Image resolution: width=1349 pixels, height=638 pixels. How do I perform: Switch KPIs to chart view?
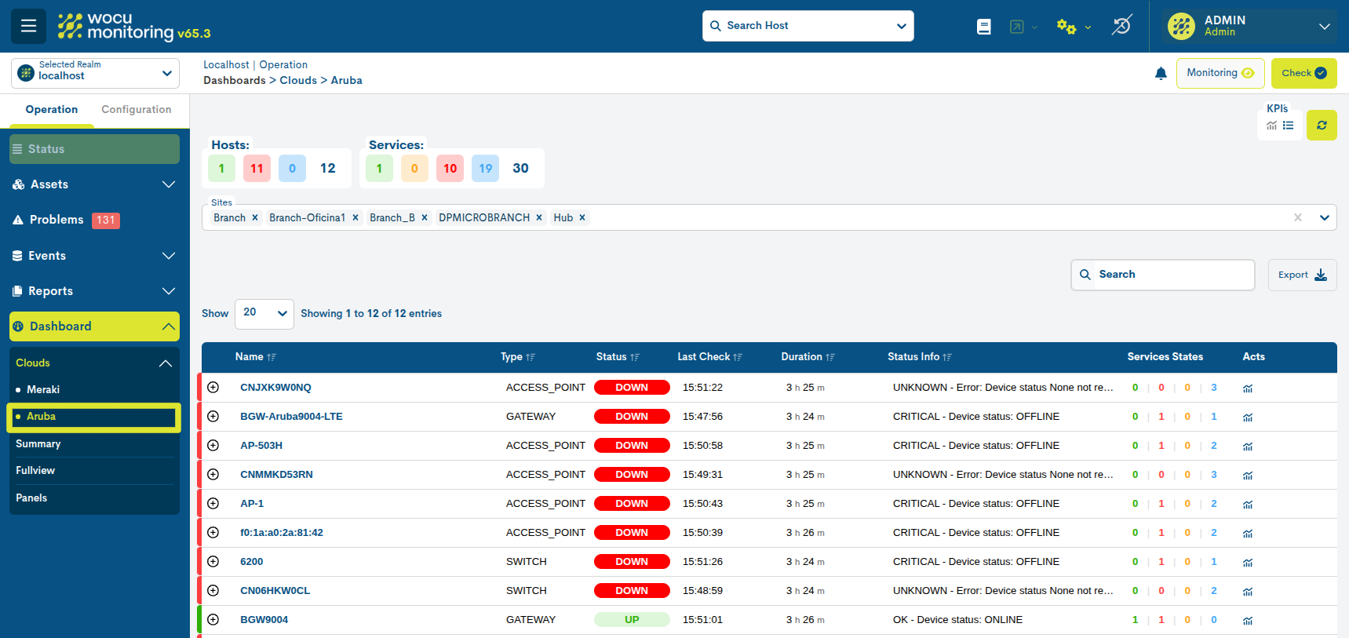click(1271, 126)
